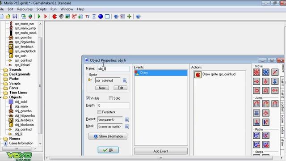Toggle the Visible checkbox

click(88, 98)
